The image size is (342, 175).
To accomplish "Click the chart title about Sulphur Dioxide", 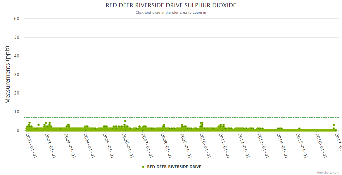I will pos(171,6).
